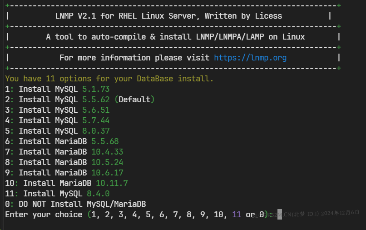Select the 'Install MariaDB 10.4.33' line
Viewport: 366px width, 230px height.
(64, 152)
